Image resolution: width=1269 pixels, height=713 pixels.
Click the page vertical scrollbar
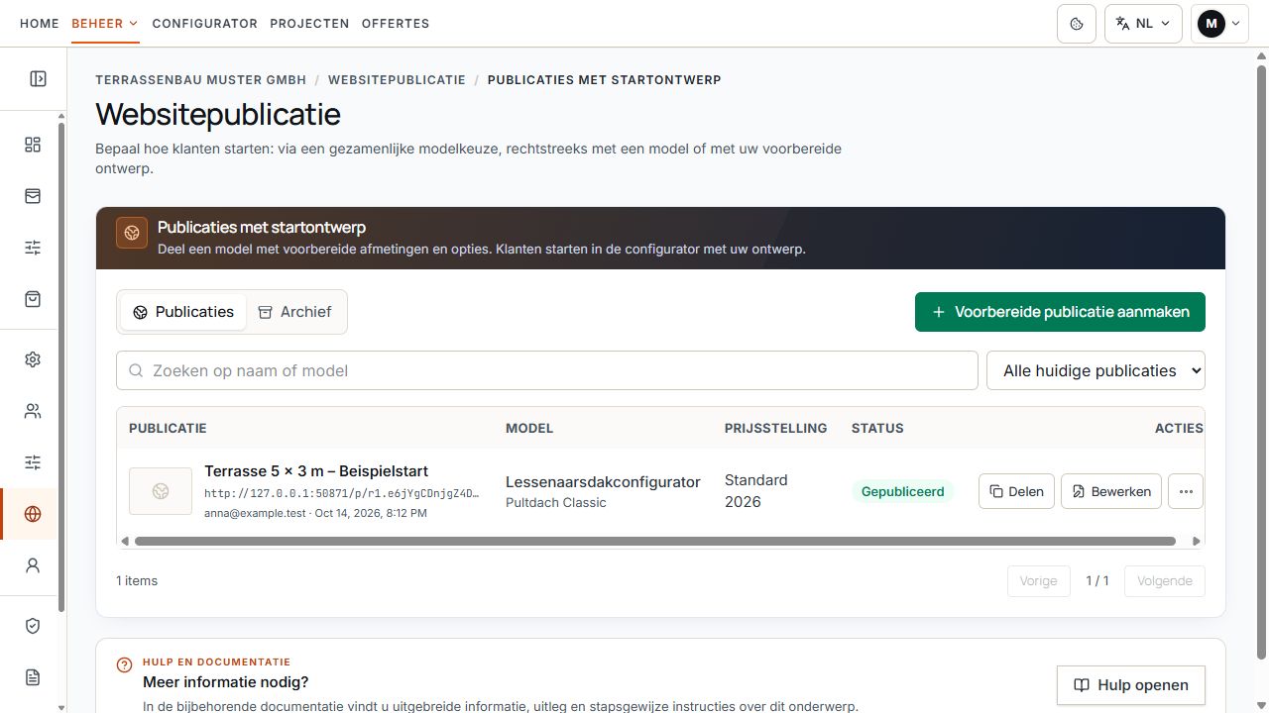pyautogui.click(x=1261, y=361)
